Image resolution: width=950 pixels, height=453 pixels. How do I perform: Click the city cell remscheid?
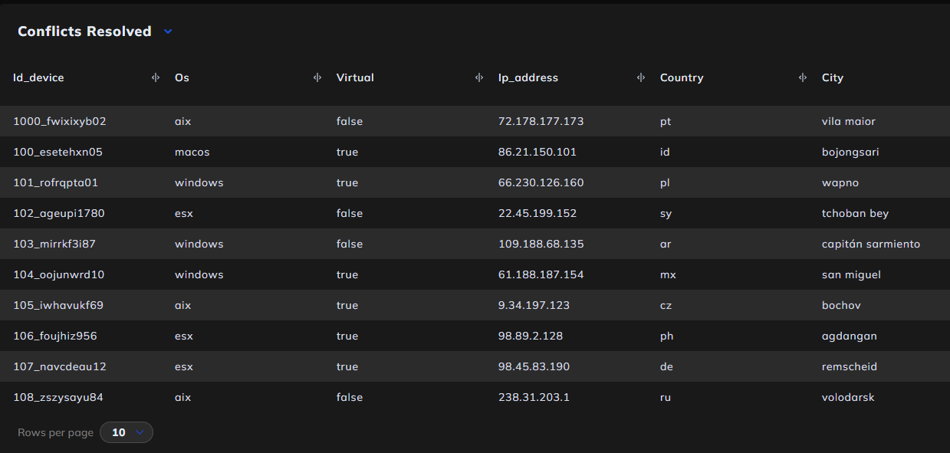(850, 366)
